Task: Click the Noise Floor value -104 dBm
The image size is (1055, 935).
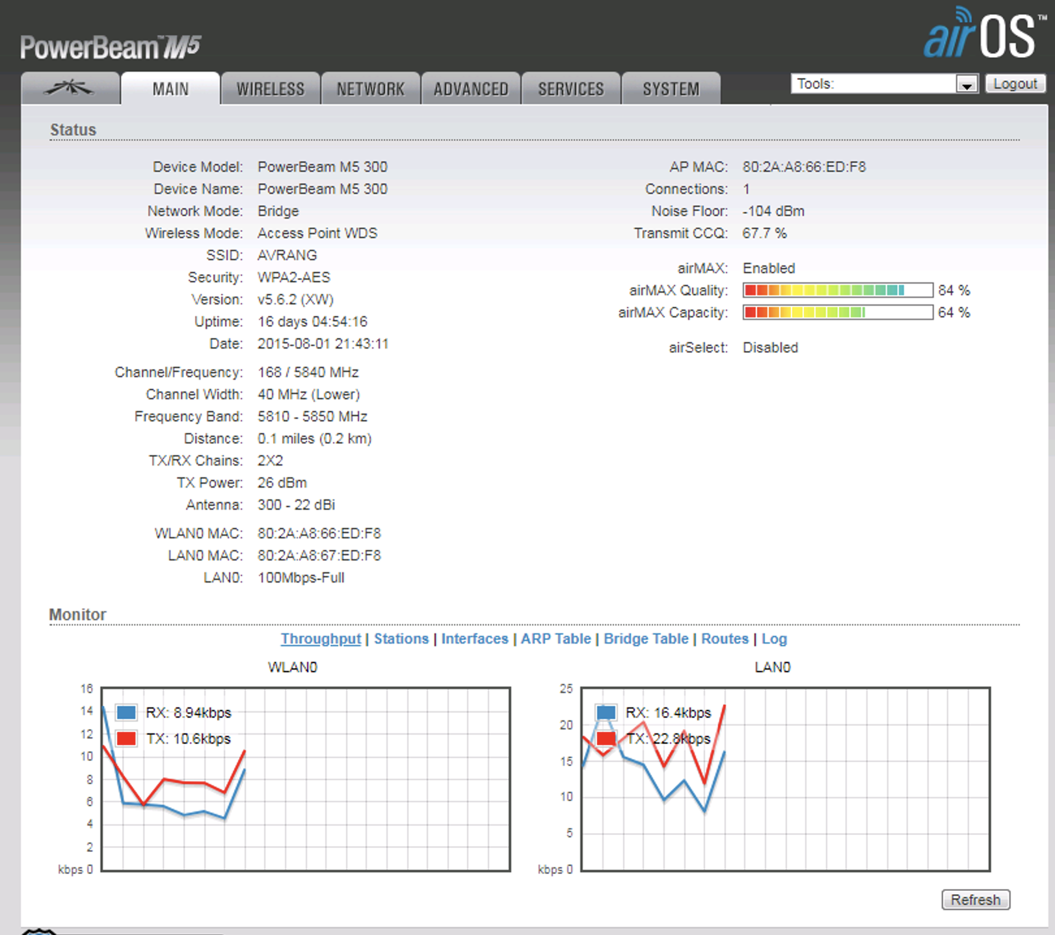Action: (x=773, y=211)
